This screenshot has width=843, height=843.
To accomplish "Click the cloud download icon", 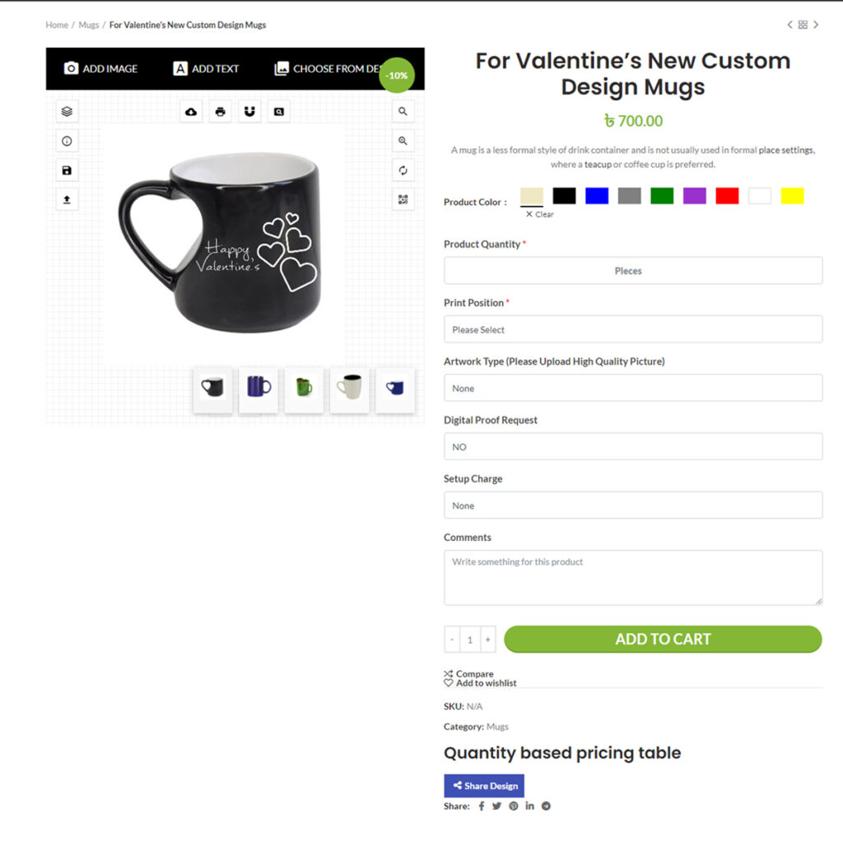I will (x=191, y=112).
